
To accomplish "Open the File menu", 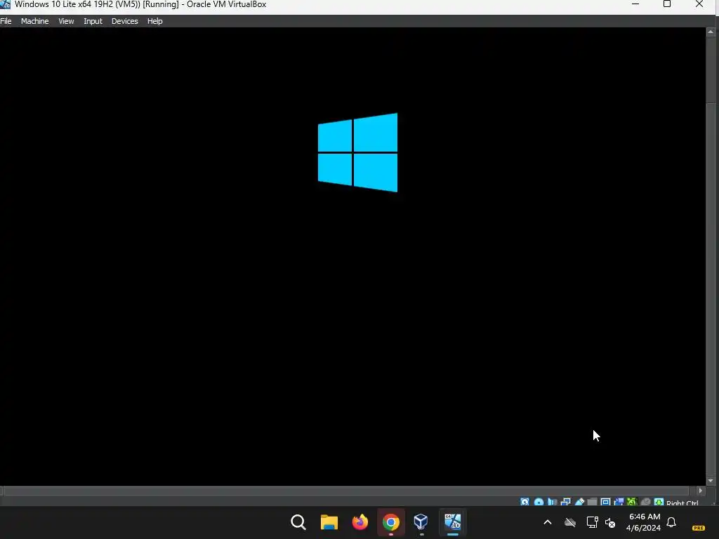I will pyautogui.click(x=6, y=21).
